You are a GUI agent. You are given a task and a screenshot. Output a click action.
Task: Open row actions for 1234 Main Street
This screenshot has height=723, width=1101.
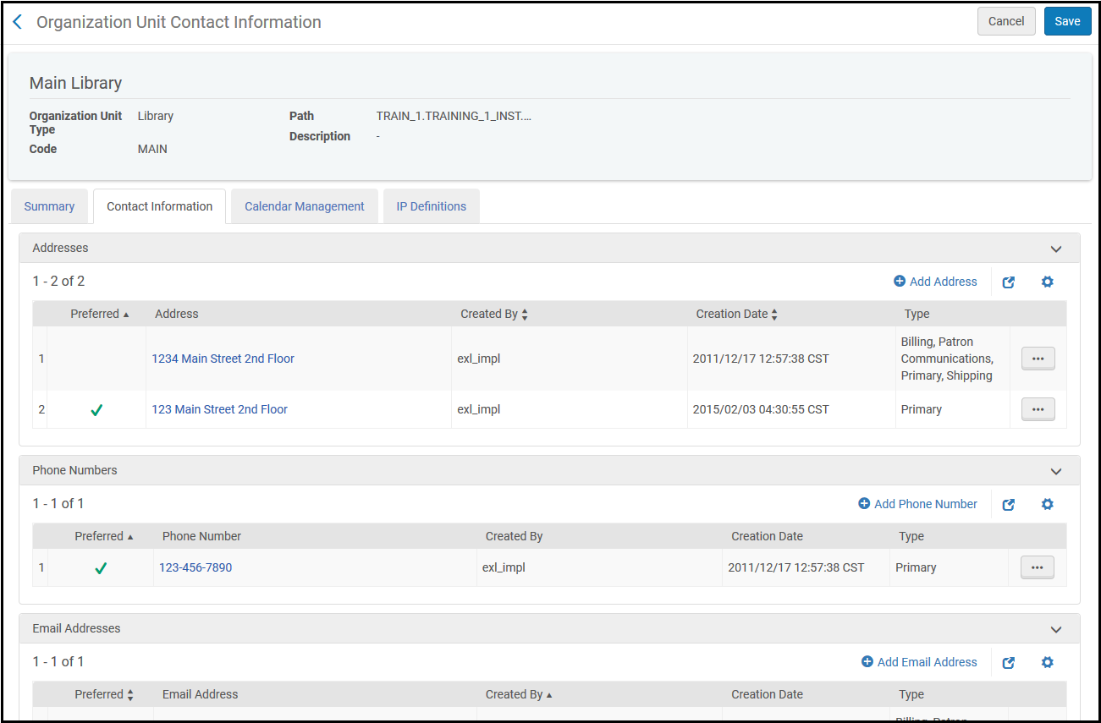click(1038, 359)
